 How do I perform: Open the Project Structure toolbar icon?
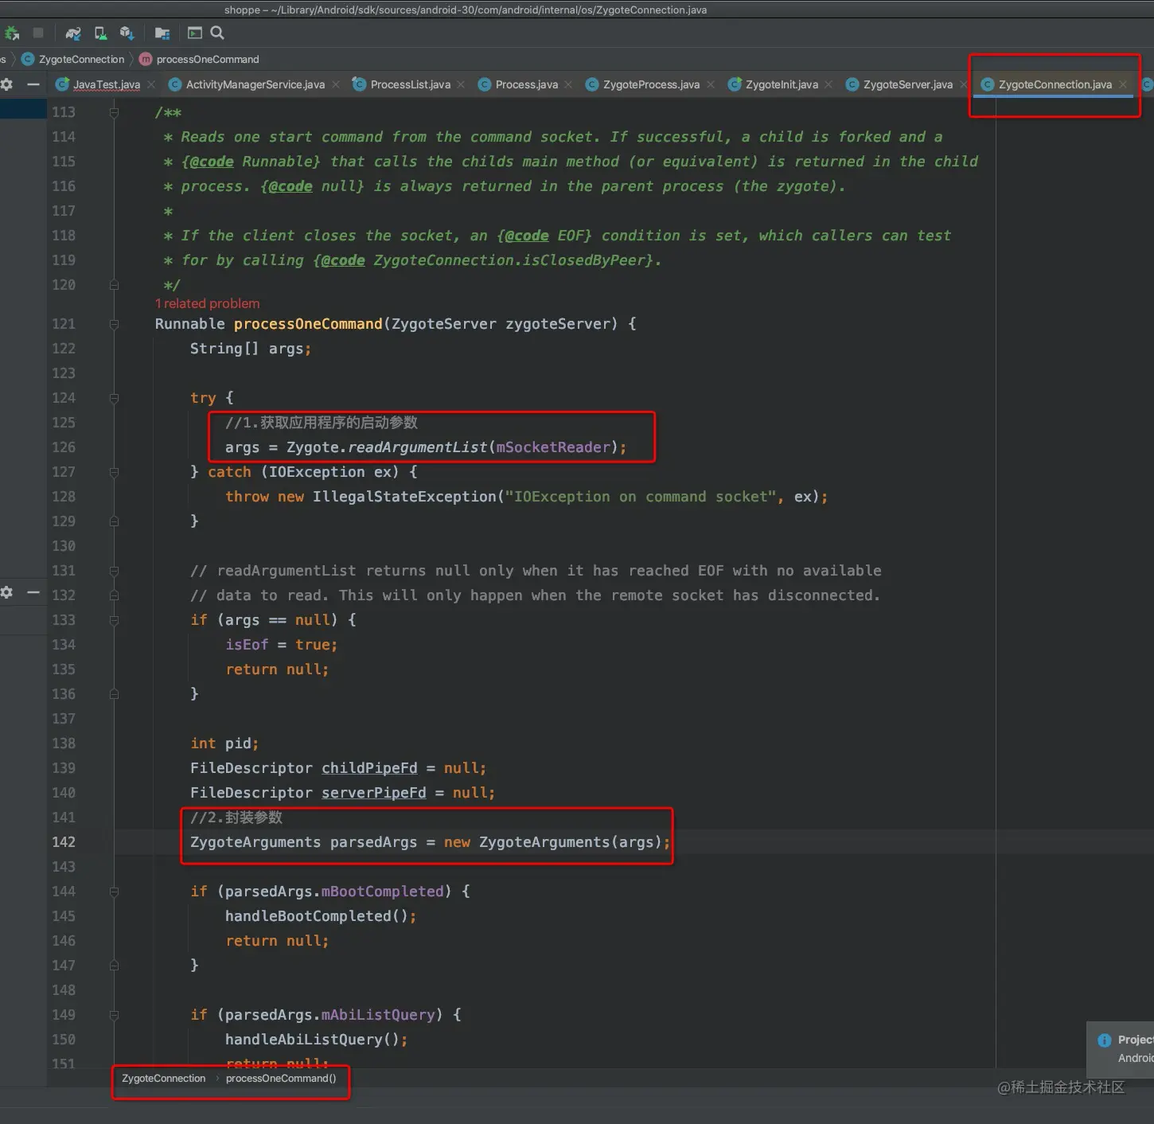[x=162, y=33]
